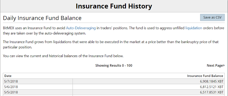Click the Showing Results 0 - 100 text

pos(114,66)
